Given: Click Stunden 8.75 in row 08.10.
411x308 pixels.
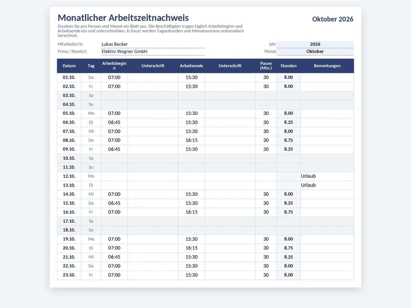Looking at the screenshot, I should (x=289, y=140).
